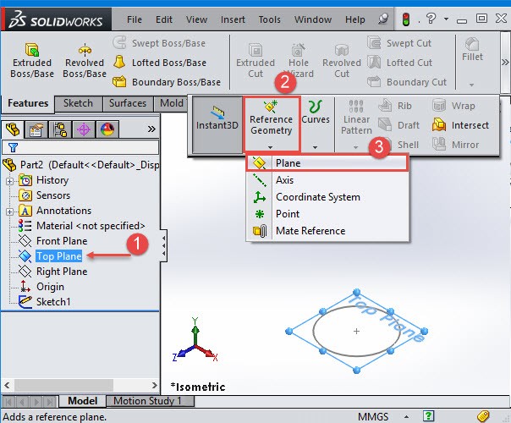Open the Help menu
511x423 pixels.
(x=354, y=19)
